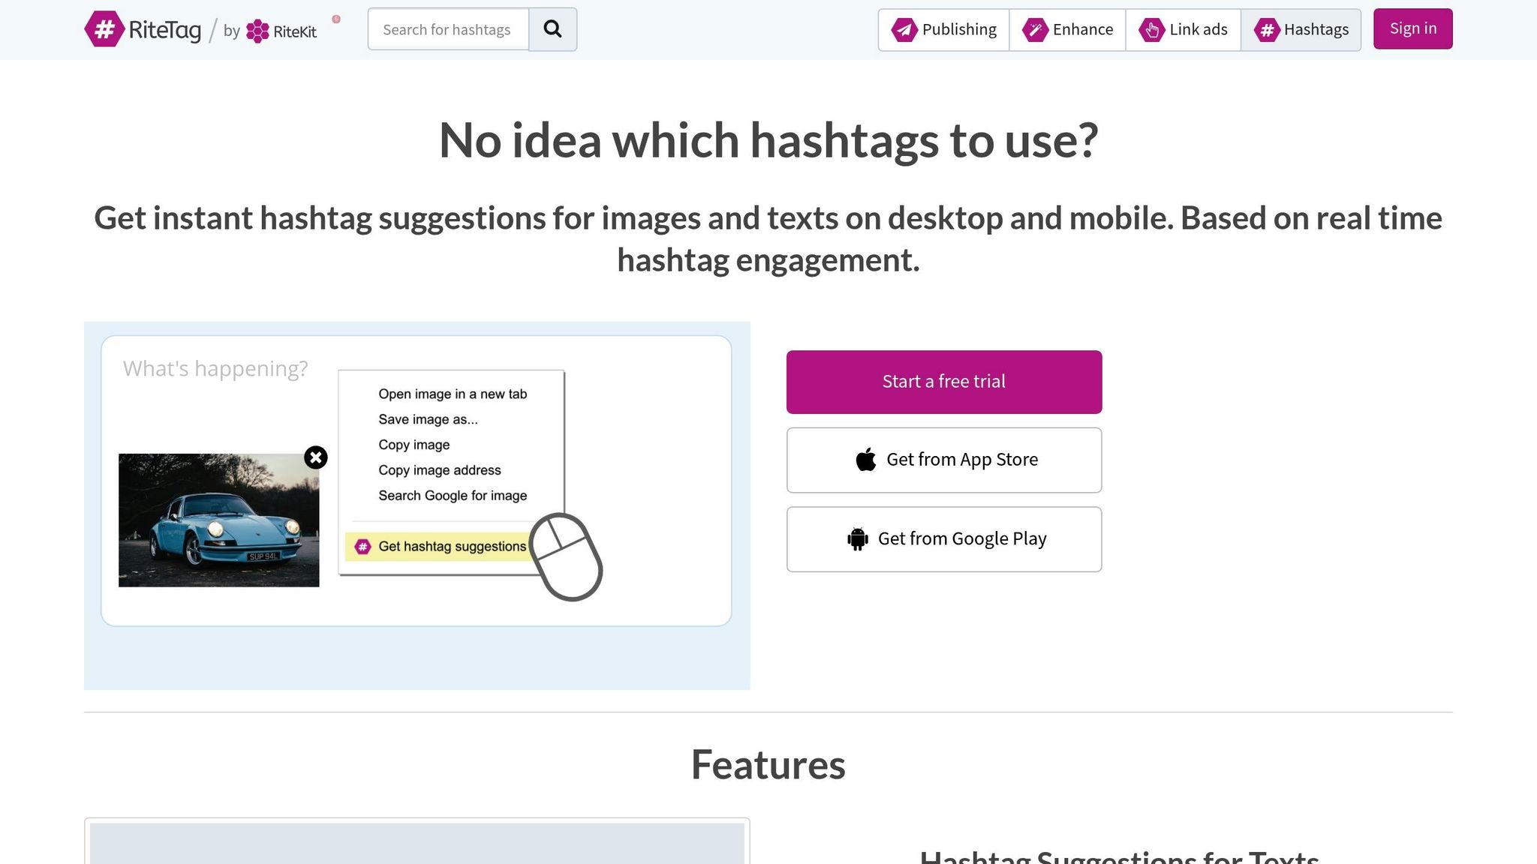Start a free trial

[x=943, y=382]
